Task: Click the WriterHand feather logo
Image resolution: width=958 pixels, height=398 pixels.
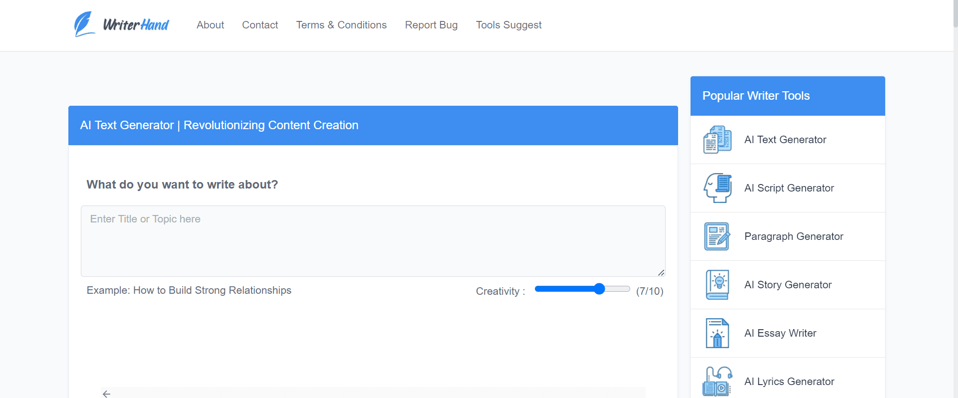Action: (x=84, y=24)
